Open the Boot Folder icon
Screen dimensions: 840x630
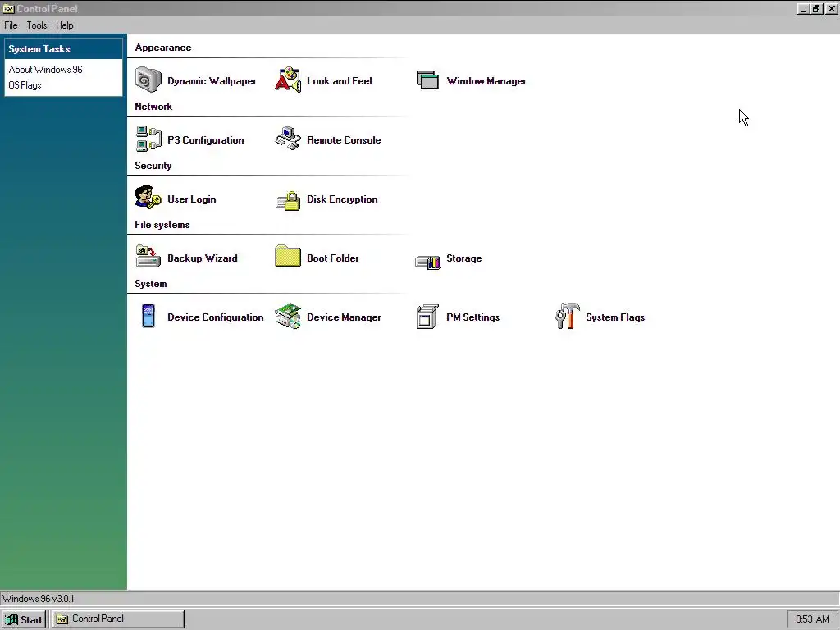coord(288,256)
